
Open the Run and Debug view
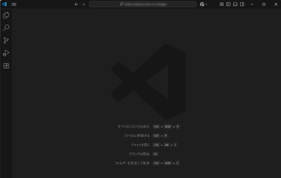pos(6,53)
